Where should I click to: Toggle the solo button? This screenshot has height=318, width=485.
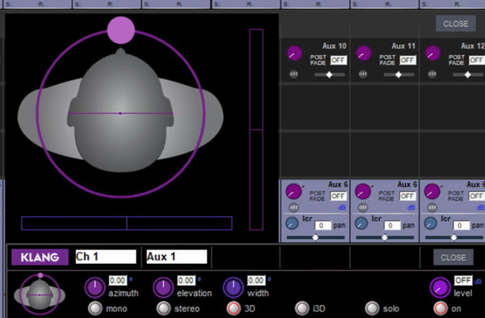coord(372,308)
